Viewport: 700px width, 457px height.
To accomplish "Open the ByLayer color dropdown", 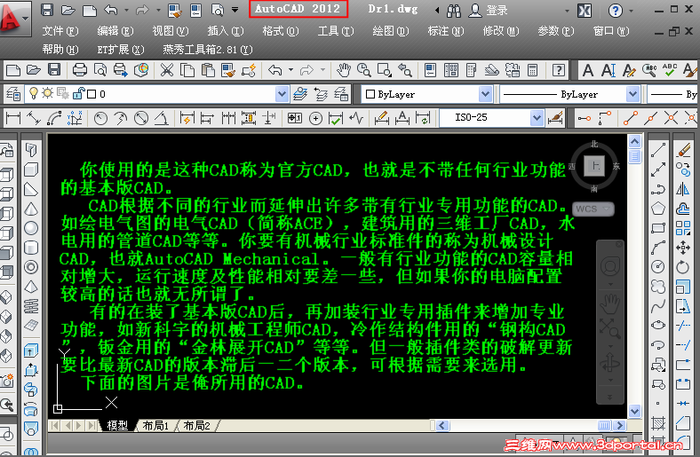I will 485,94.
